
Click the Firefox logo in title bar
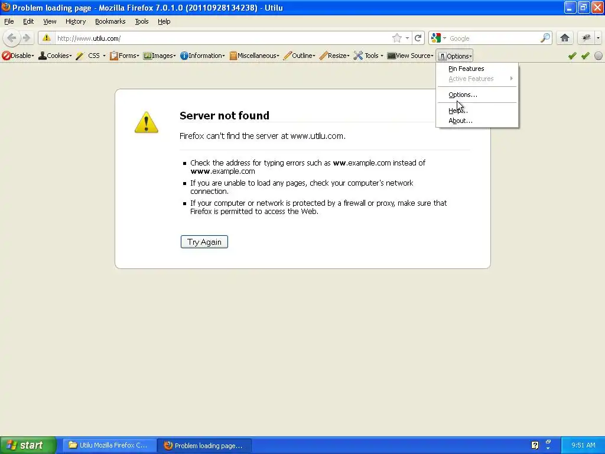coord(5,7)
